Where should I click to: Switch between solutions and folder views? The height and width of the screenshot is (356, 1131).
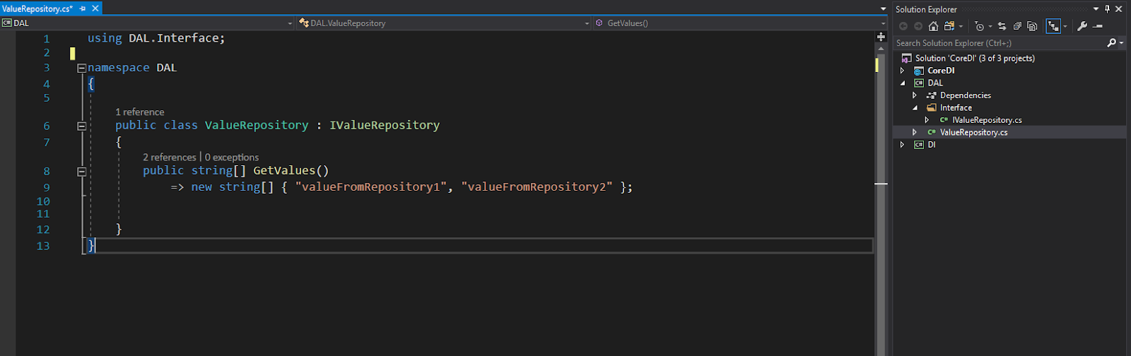pos(949,26)
